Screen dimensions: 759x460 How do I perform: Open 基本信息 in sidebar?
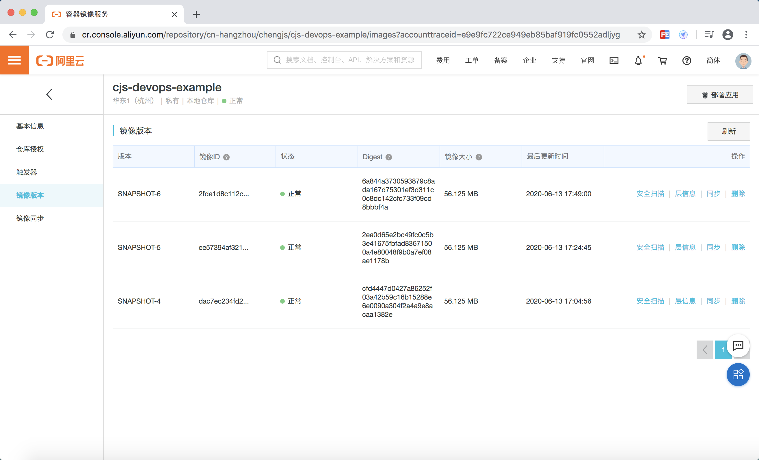[x=30, y=126]
